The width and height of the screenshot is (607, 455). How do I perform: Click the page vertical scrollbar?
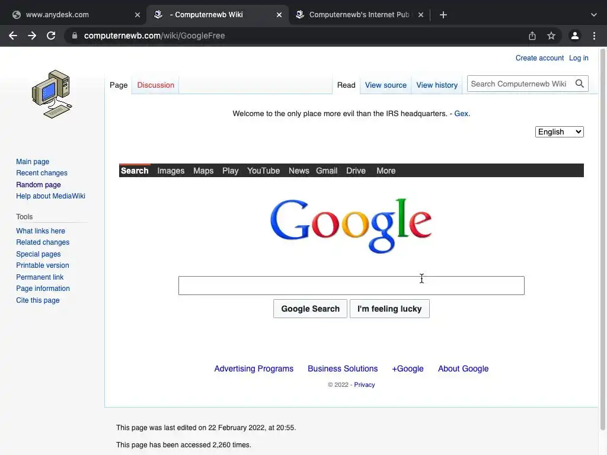[603, 240]
